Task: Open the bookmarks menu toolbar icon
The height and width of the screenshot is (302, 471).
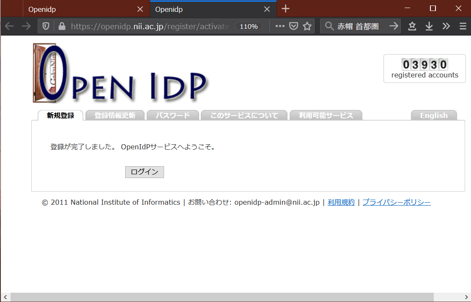Action: [x=412, y=27]
